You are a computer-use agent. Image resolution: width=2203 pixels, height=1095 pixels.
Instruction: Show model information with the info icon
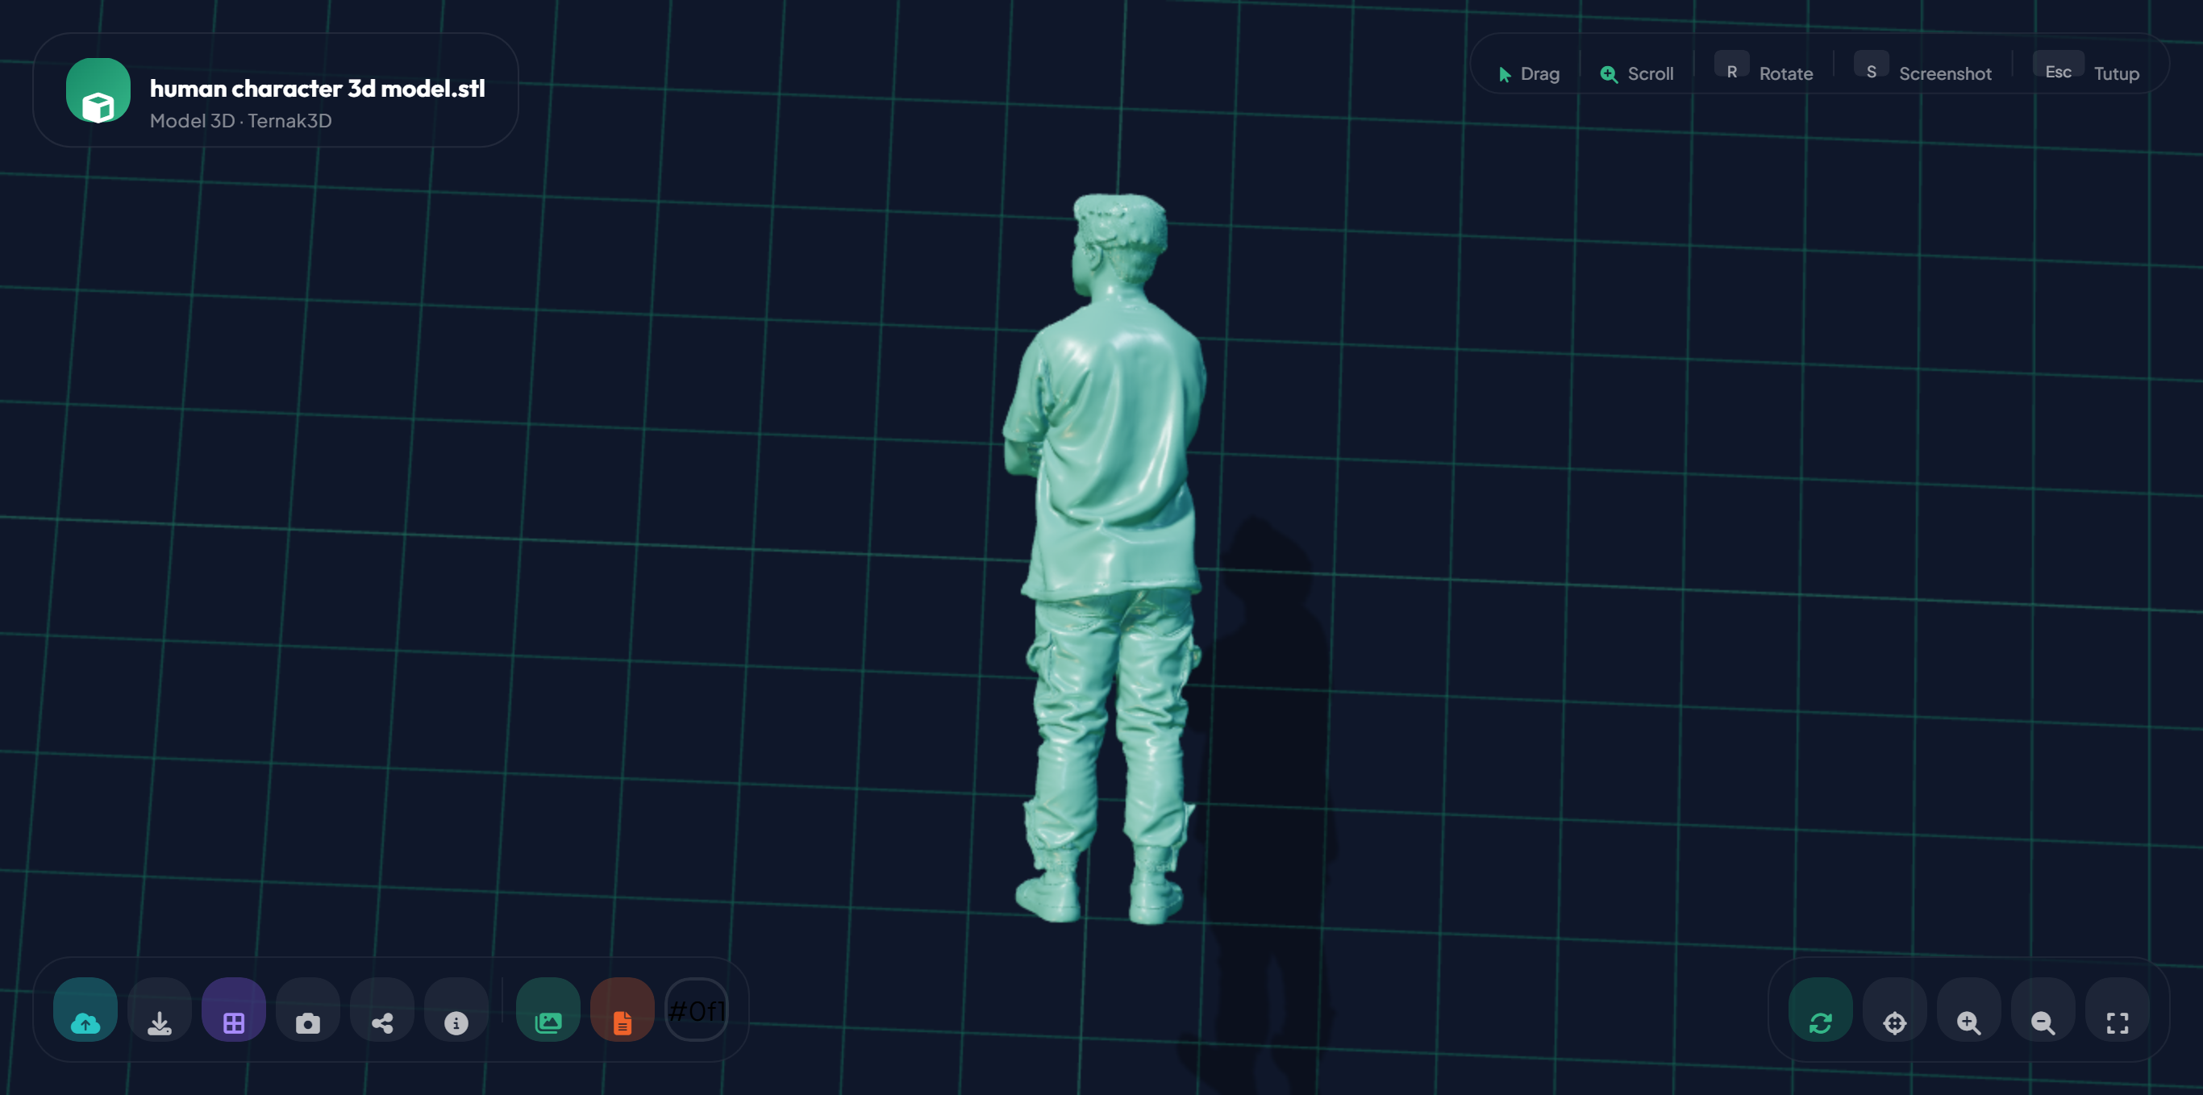456,1010
